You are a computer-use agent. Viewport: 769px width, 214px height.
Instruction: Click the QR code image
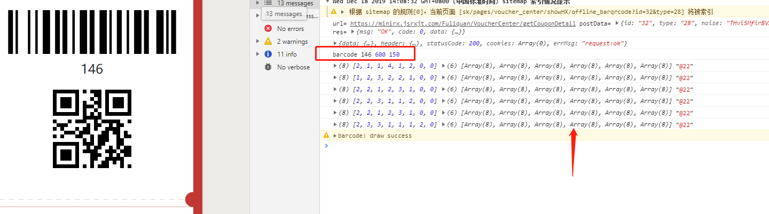click(92, 129)
